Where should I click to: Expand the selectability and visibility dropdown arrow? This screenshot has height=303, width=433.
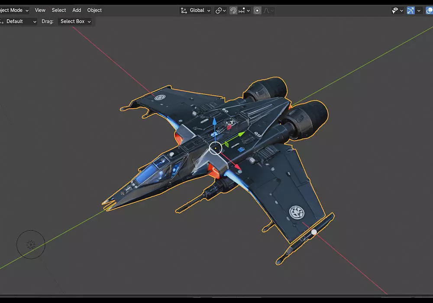coord(401,11)
